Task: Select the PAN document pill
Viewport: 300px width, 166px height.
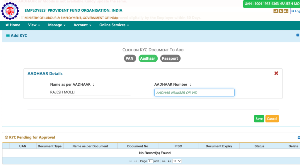Action: (x=130, y=58)
